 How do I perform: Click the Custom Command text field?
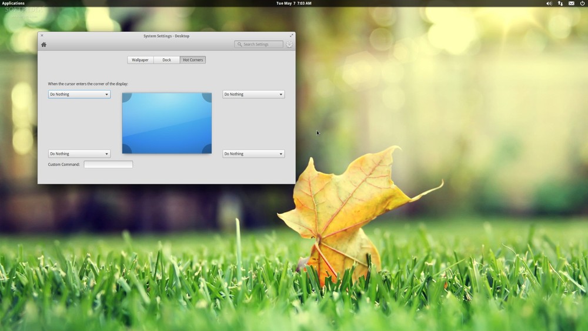[x=108, y=164]
